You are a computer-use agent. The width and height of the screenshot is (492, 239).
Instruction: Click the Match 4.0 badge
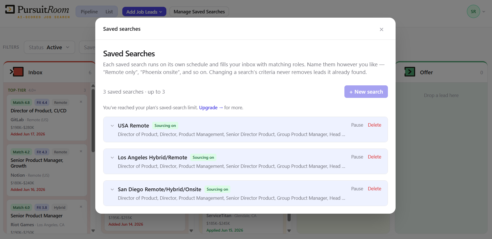[21, 207]
